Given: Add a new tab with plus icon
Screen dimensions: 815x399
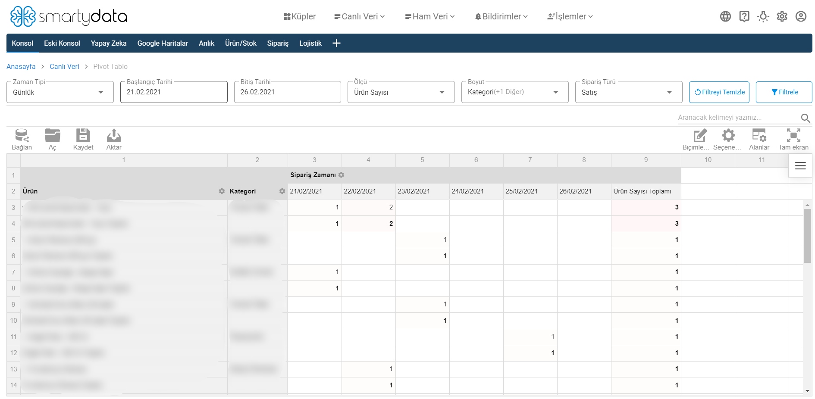Looking at the screenshot, I should click(337, 43).
